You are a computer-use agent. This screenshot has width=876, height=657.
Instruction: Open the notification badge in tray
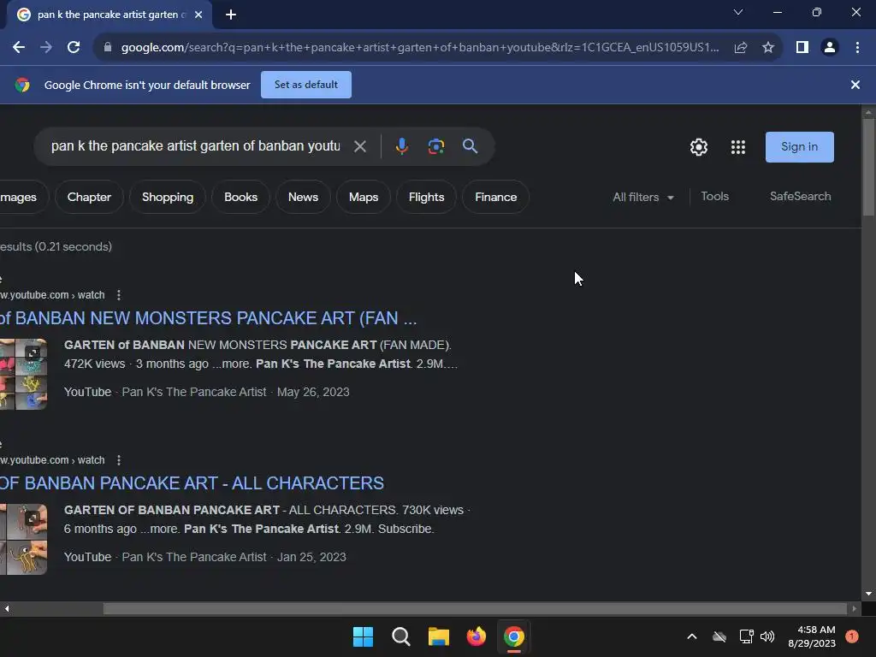(x=852, y=636)
